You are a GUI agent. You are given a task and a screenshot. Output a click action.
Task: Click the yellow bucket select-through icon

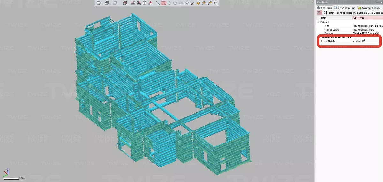[x=198, y=3]
